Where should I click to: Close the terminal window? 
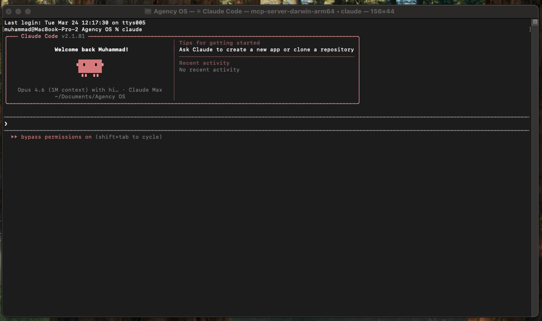pos(9,11)
